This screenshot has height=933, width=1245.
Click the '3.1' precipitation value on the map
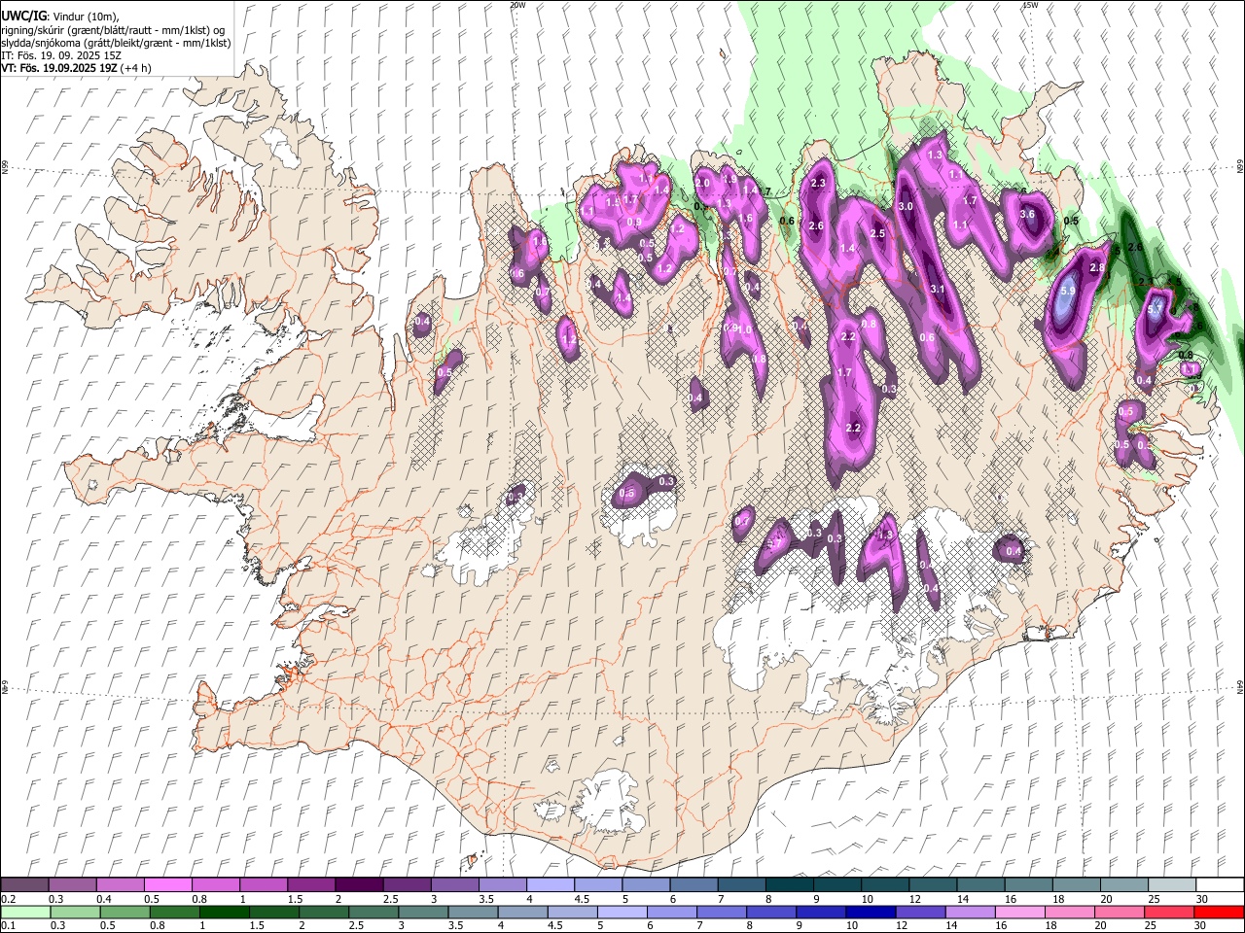[x=938, y=289]
